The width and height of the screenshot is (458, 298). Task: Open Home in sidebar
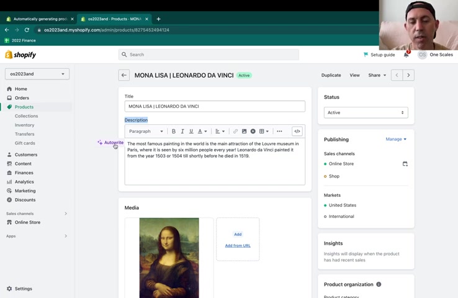tap(20, 89)
